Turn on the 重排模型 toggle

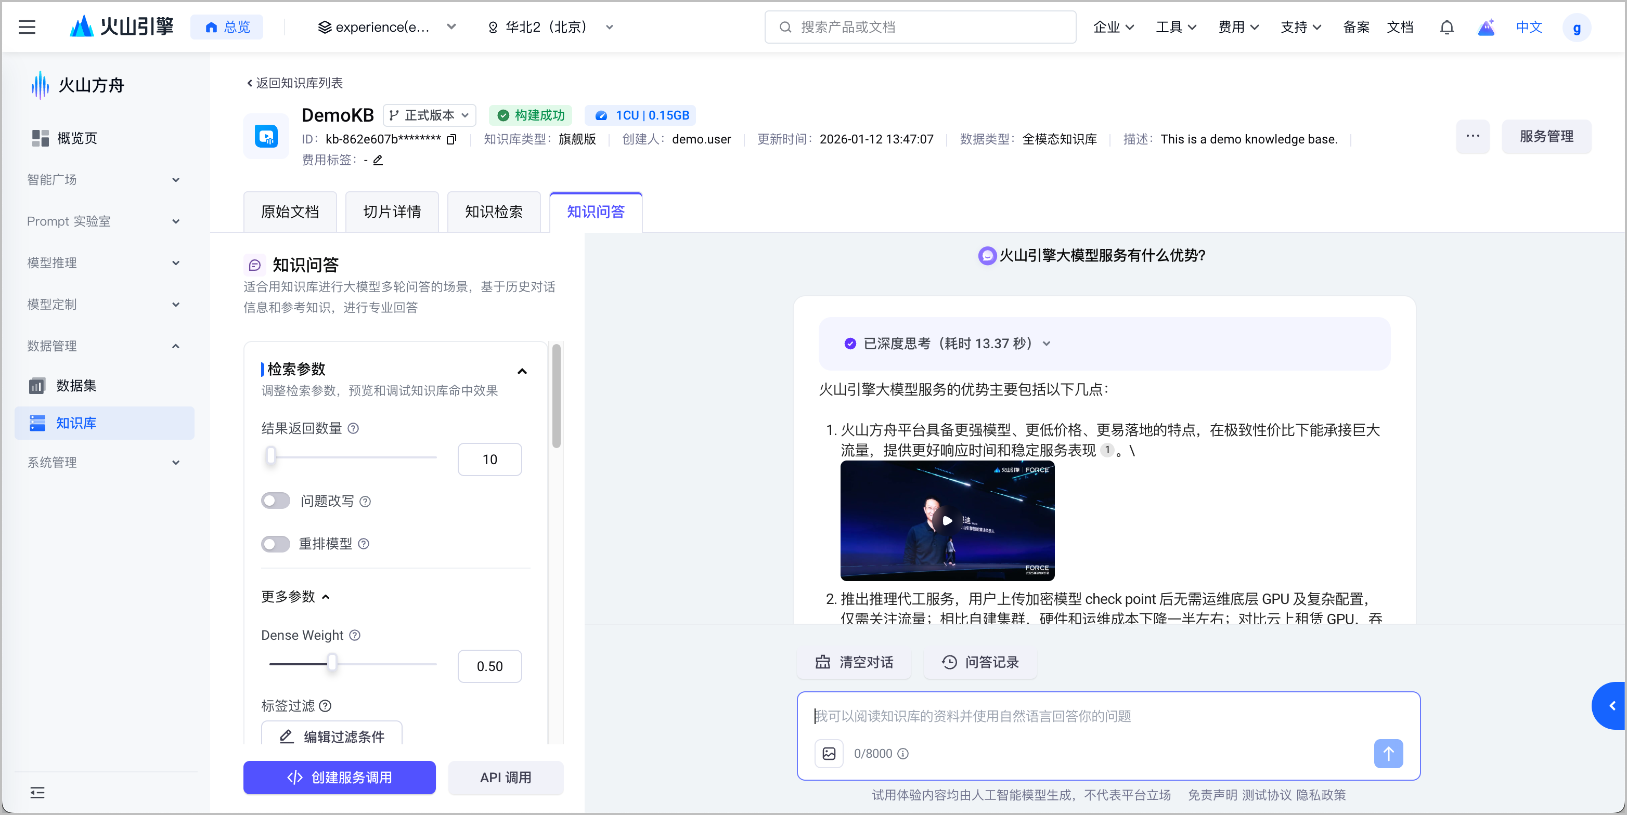pyautogui.click(x=275, y=544)
